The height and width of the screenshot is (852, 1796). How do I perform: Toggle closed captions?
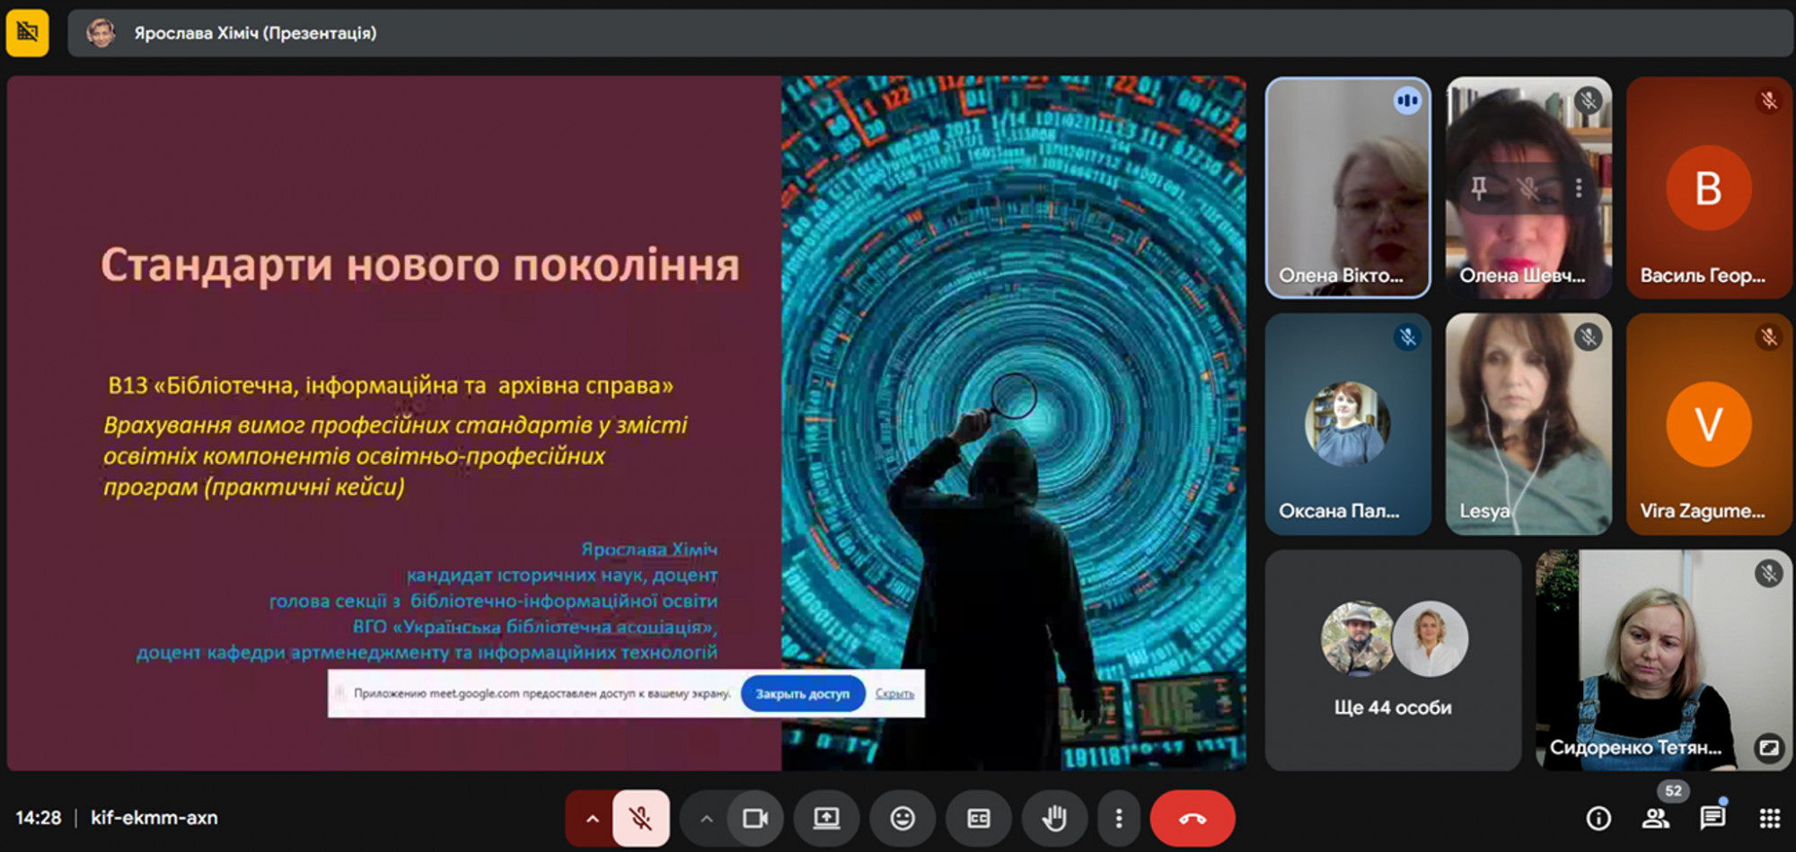coord(978,818)
